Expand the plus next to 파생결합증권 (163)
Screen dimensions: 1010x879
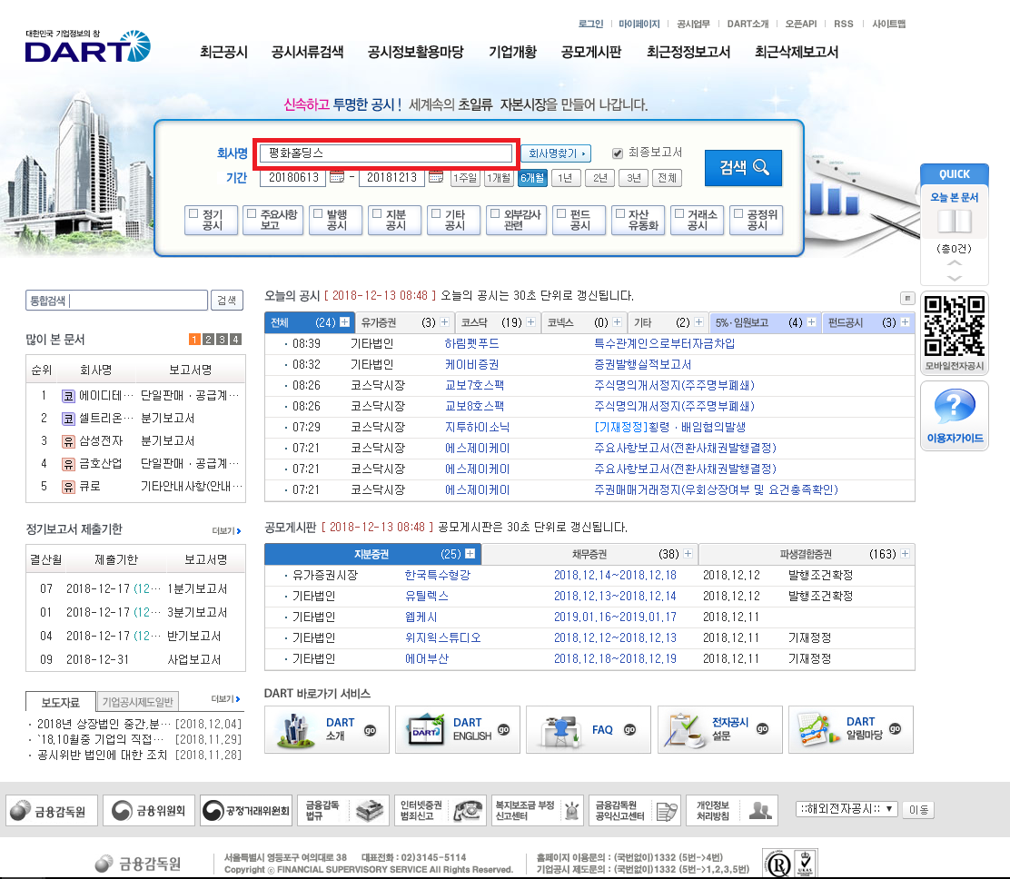[x=905, y=554]
